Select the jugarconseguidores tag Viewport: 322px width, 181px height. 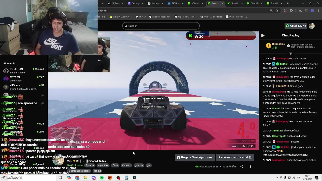(x=79, y=171)
